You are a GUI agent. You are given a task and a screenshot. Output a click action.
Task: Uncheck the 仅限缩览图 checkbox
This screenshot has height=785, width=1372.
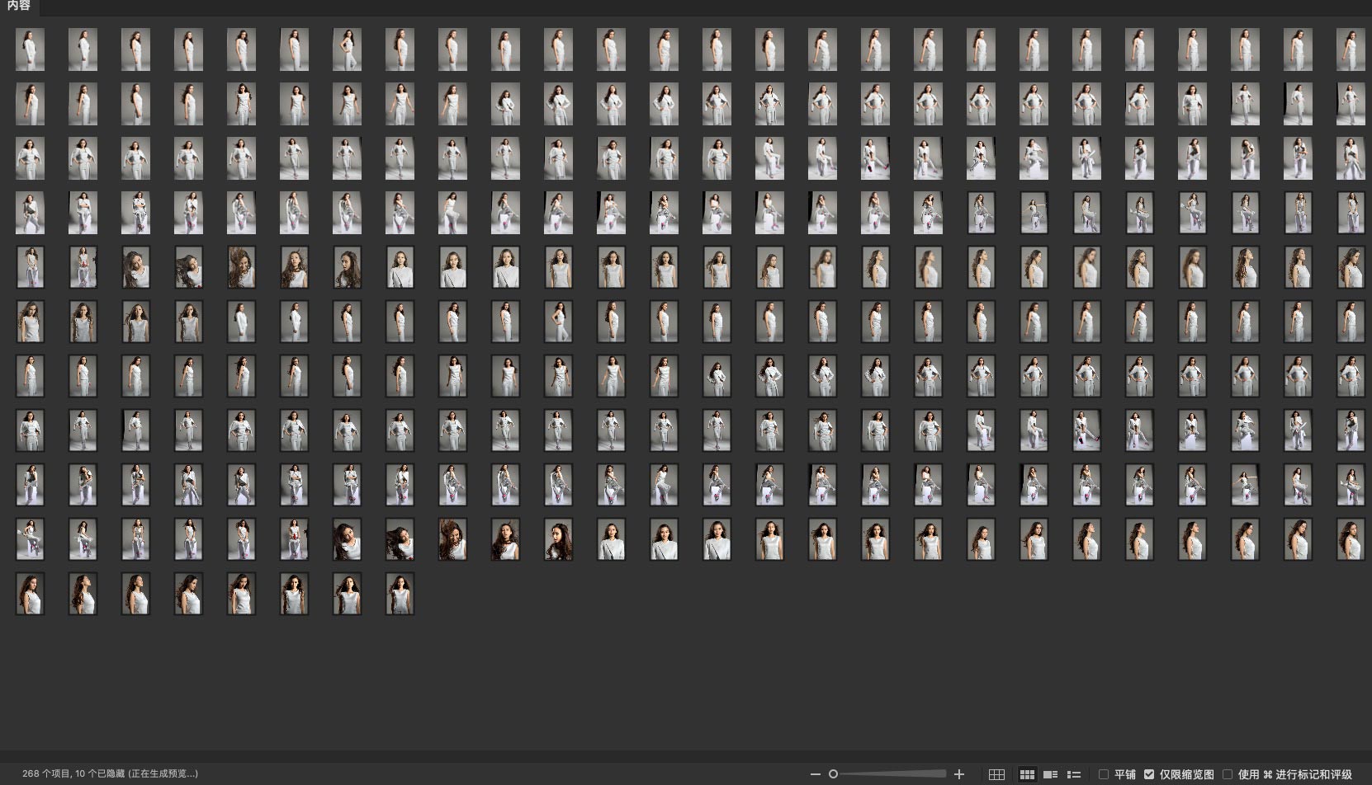(1149, 774)
